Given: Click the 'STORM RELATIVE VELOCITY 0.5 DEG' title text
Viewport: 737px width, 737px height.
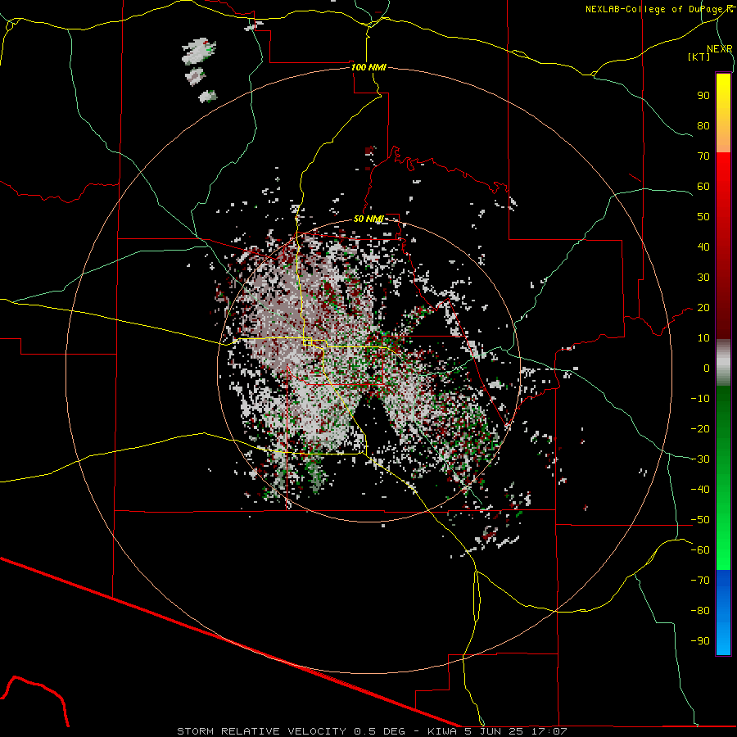Looking at the screenshot, I should 291,731.
